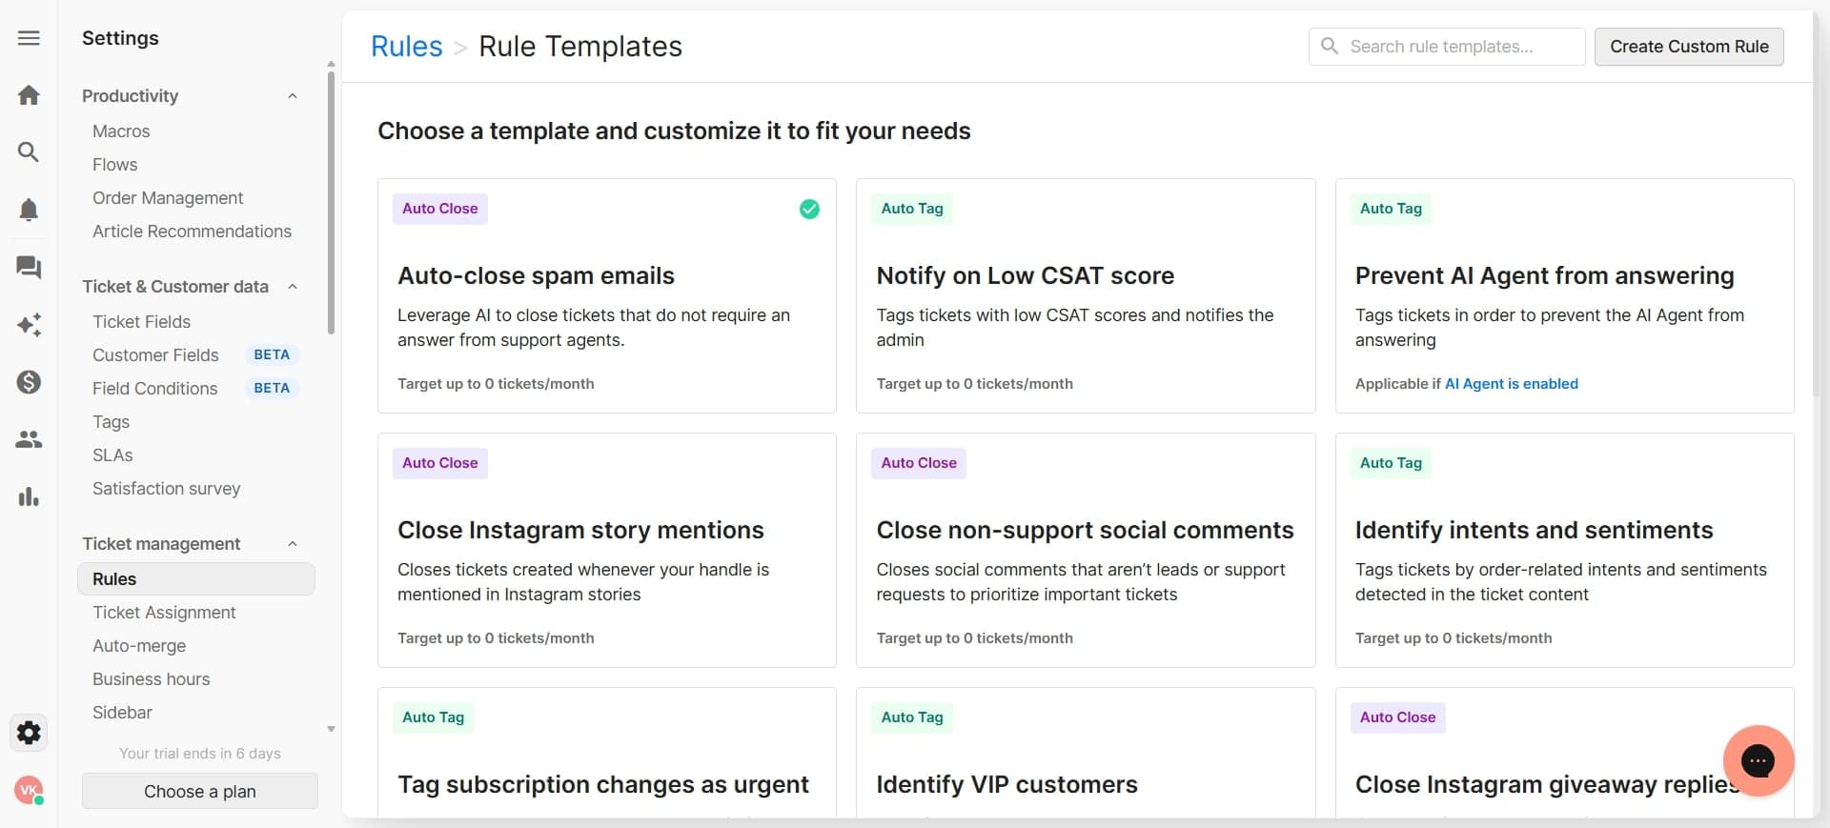Open the team members icon
The image size is (1830, 828).
[29, 439]
